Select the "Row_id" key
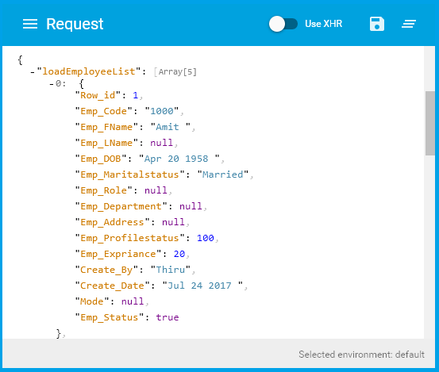 tap(98, 95)
